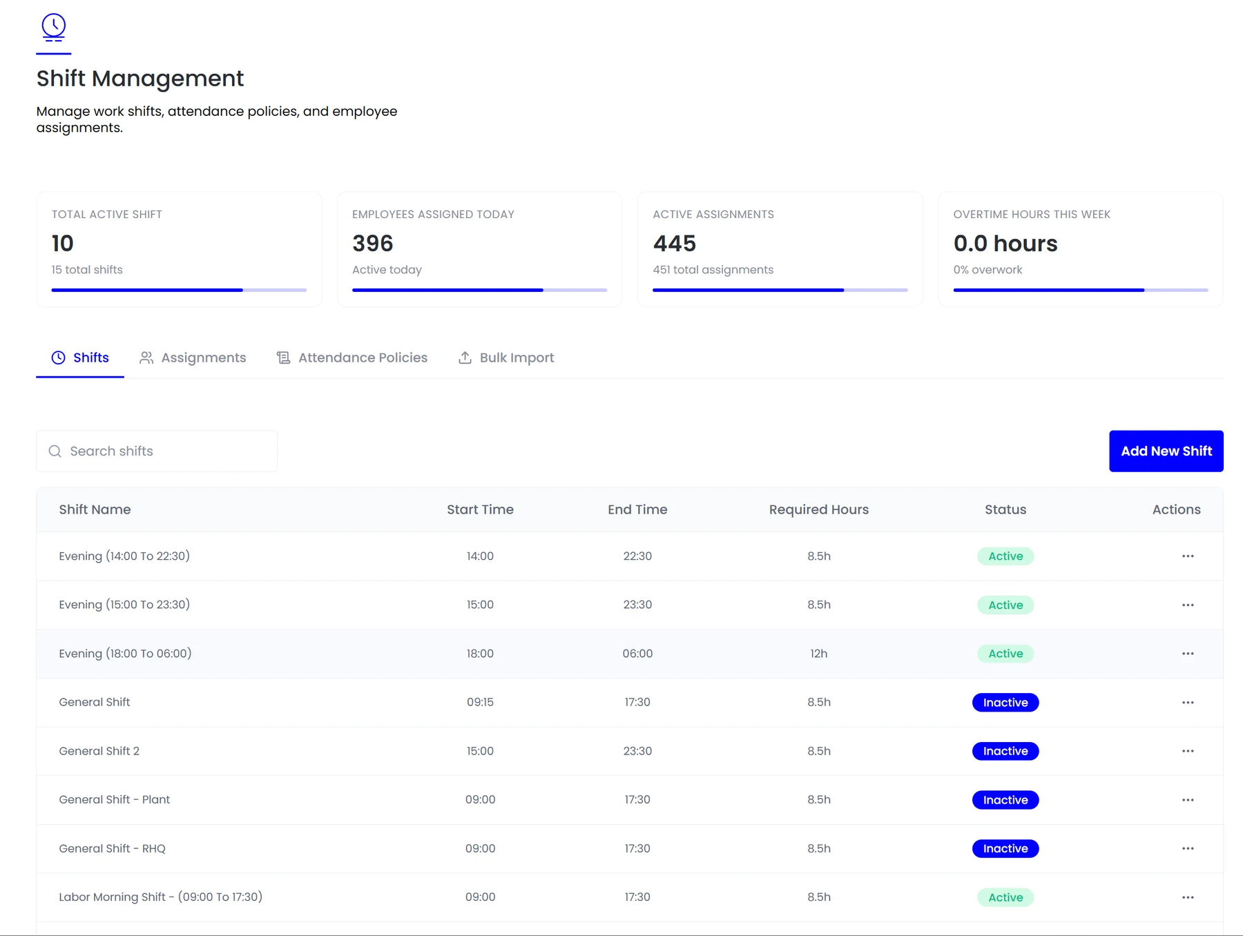The width and height of the screenshot is (1243, 936).
Task: Click the Total Active Shift progress bar
Action: tap(179, 290)
